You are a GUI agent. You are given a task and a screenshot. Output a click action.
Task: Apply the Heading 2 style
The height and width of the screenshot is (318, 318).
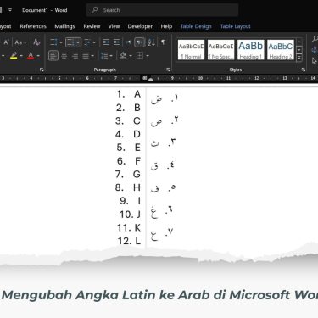[x=281, y=50]
